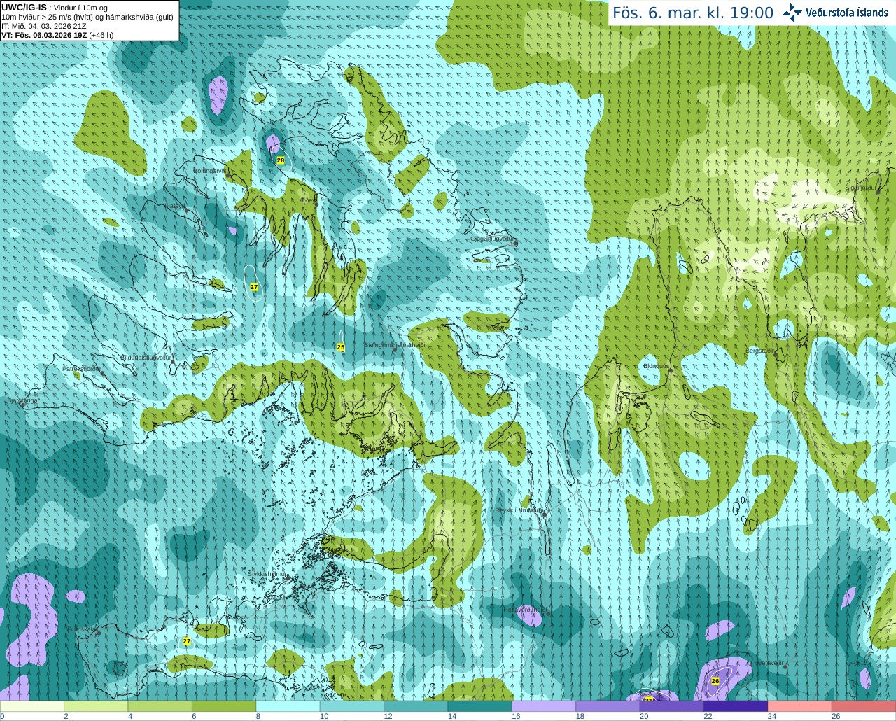This screenshot has width=896, height=721.
Task: Click the yellow gust marker labeled 26
Action: point(715,681)
